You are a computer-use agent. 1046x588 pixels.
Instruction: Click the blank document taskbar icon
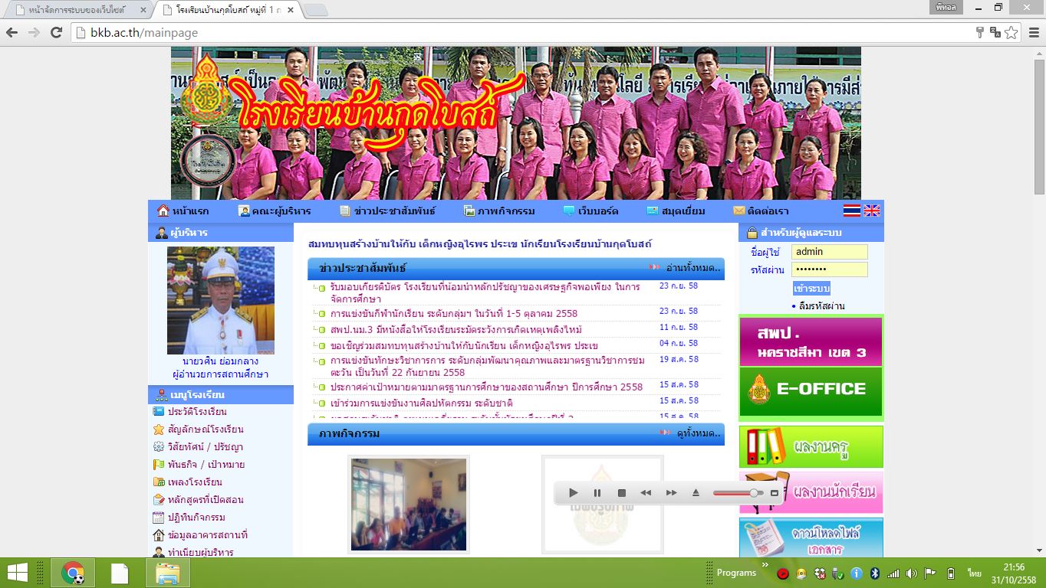click(x=120, y=573)
